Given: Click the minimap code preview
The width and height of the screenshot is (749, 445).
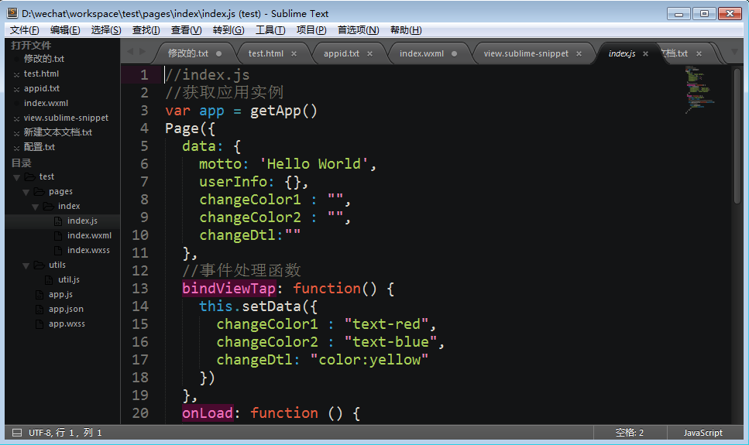Looking at the screenshot, I should tap(701, 89).
